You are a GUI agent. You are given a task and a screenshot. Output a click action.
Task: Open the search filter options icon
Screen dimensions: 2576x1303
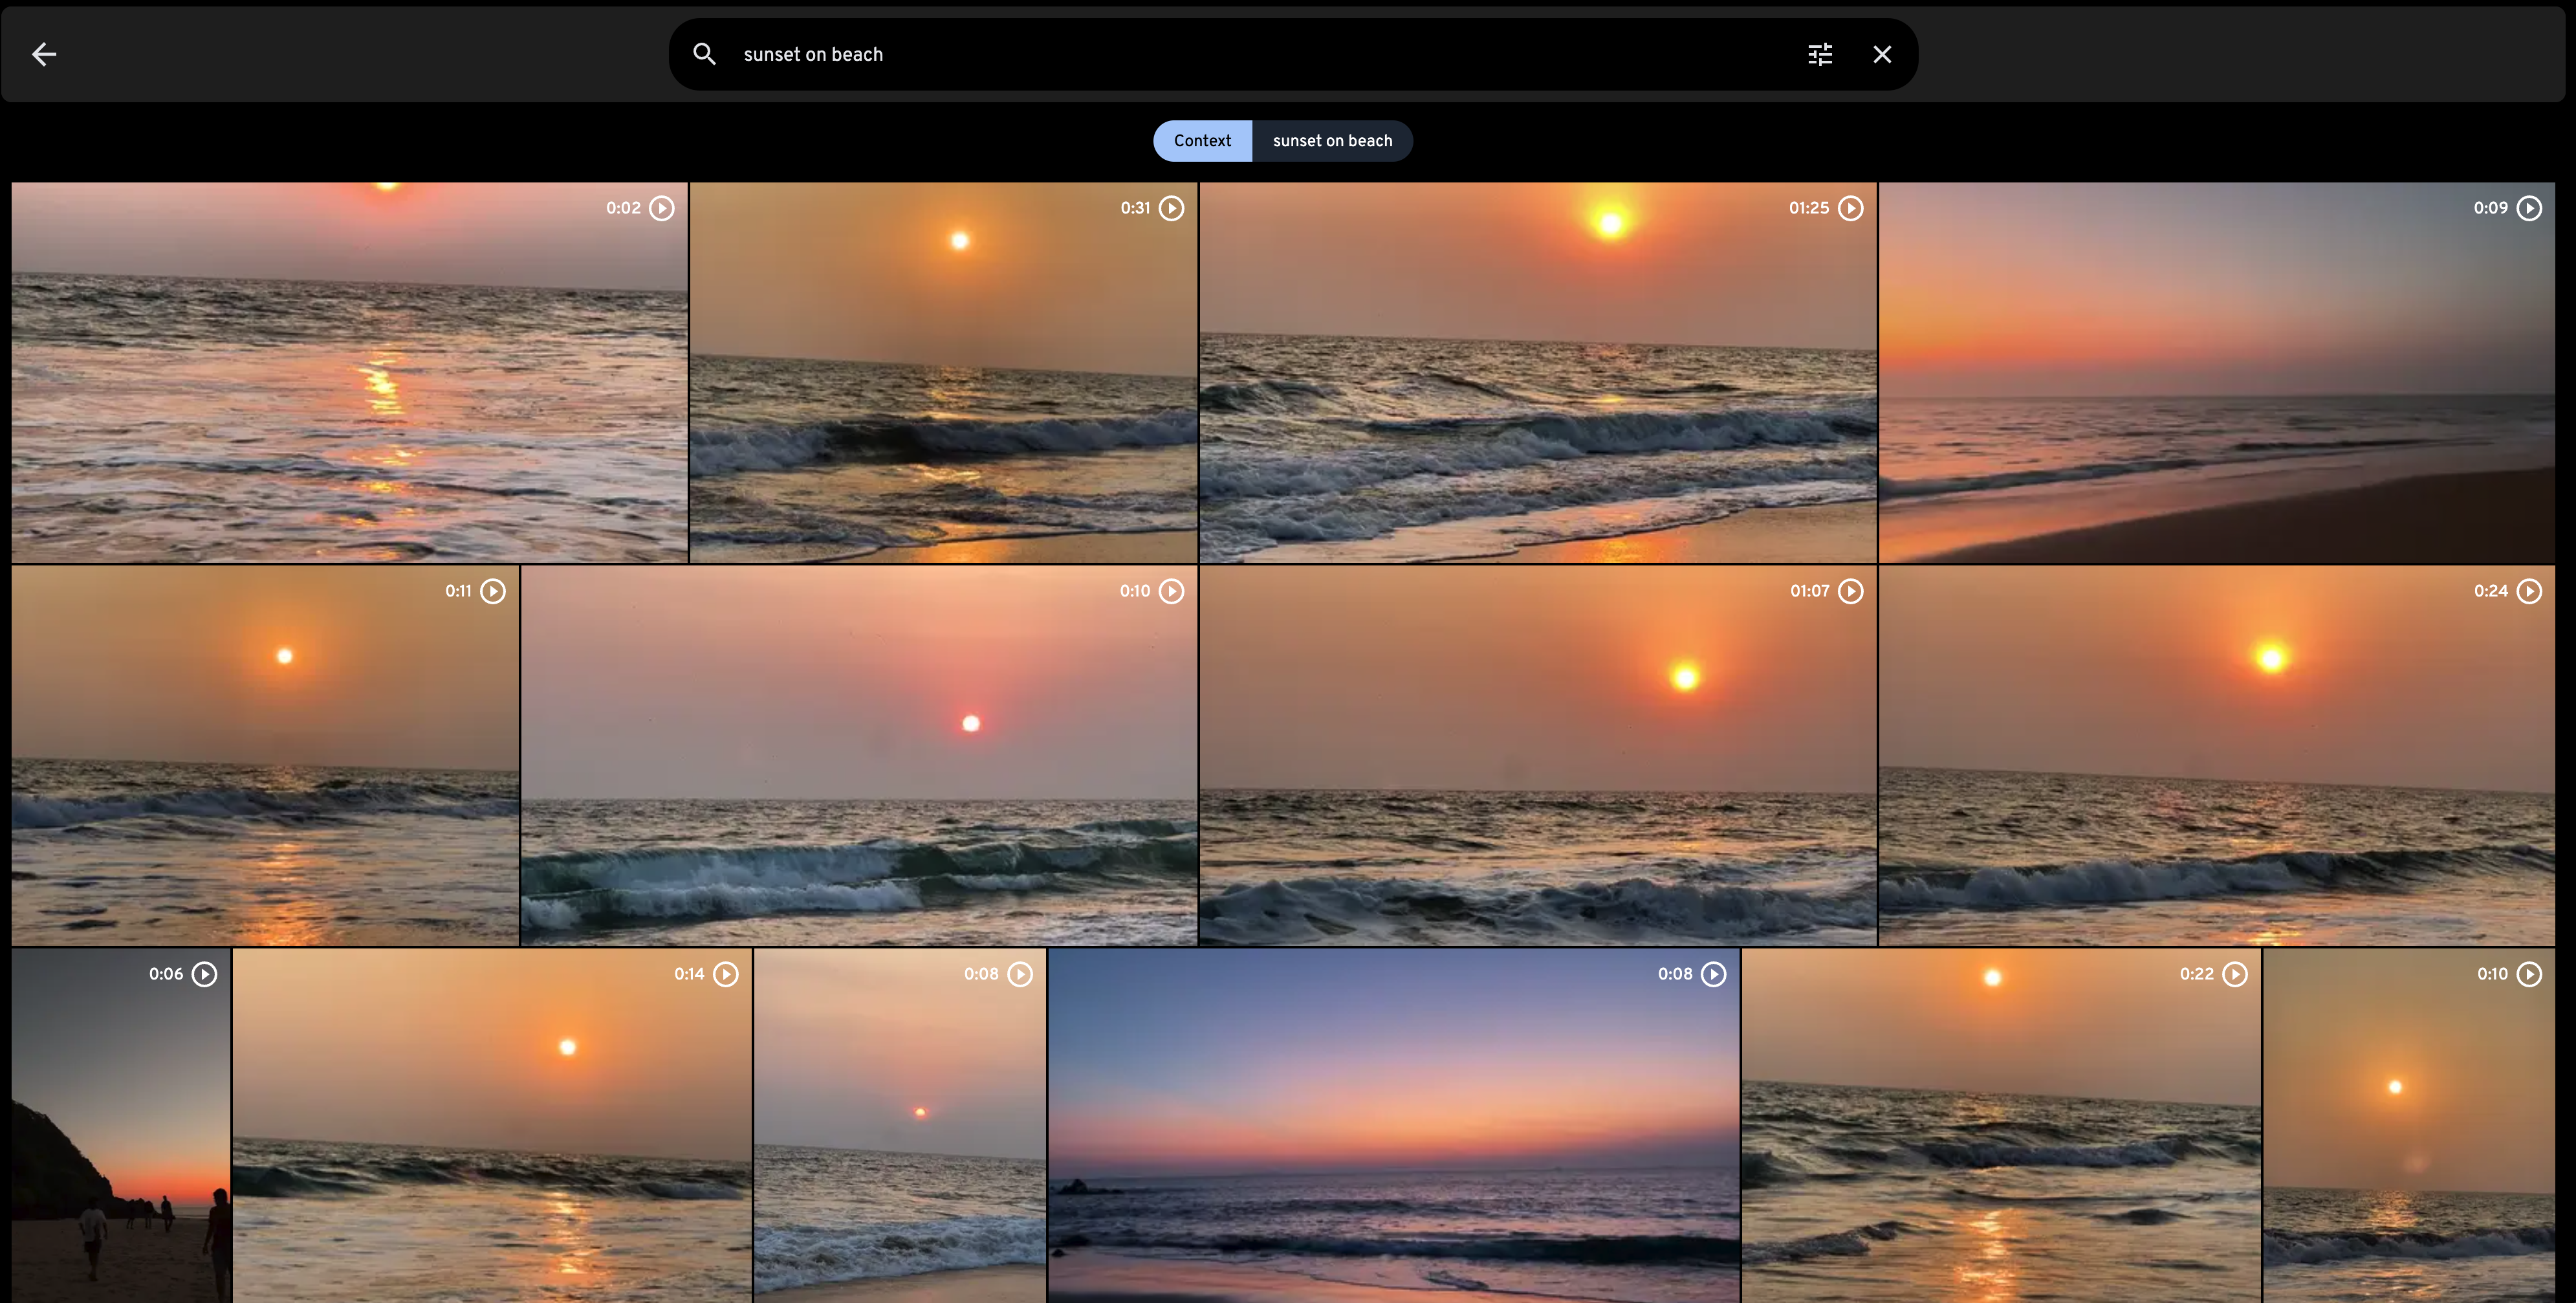coord(1820,54)
